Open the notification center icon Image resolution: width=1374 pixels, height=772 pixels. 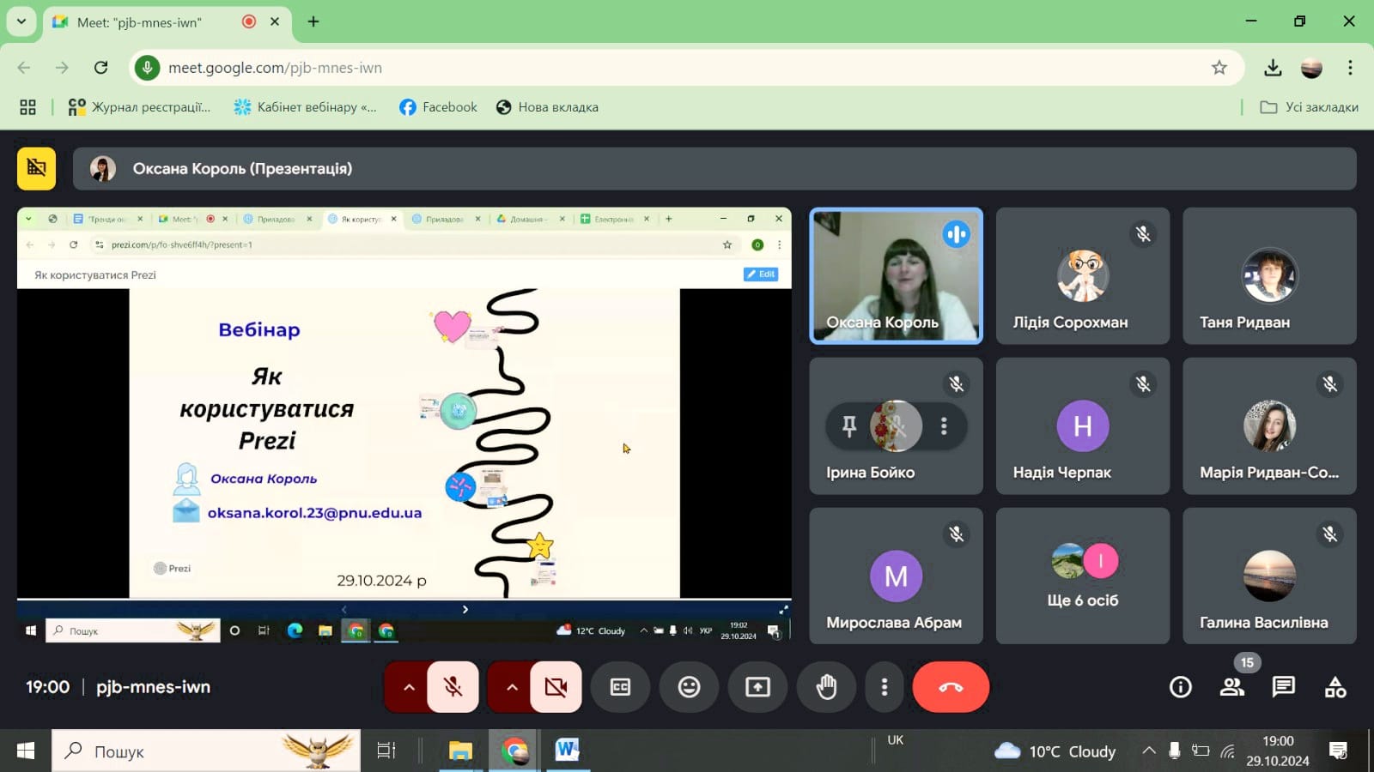(1338, 751)
